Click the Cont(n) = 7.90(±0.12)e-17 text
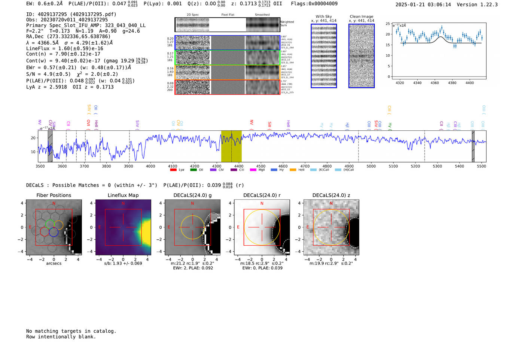This screenshot has height=357, width=524. (x=63, y=54)
